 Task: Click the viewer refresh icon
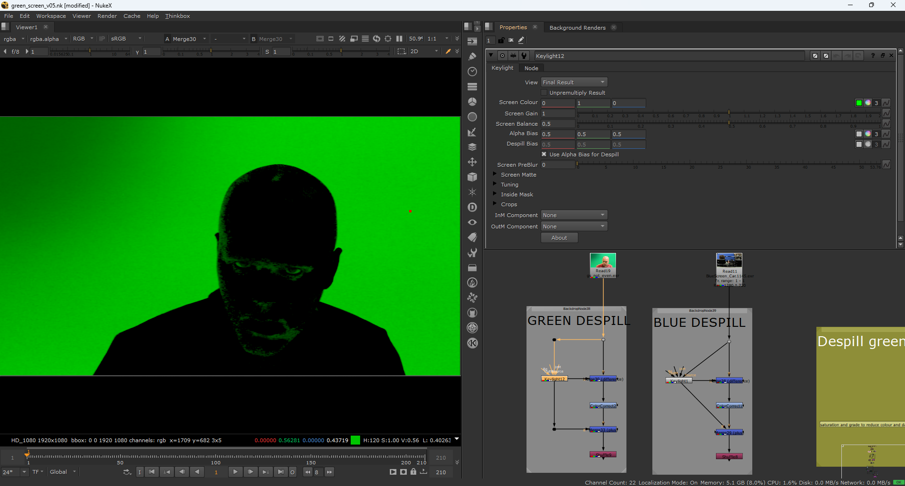click(376, 39)
